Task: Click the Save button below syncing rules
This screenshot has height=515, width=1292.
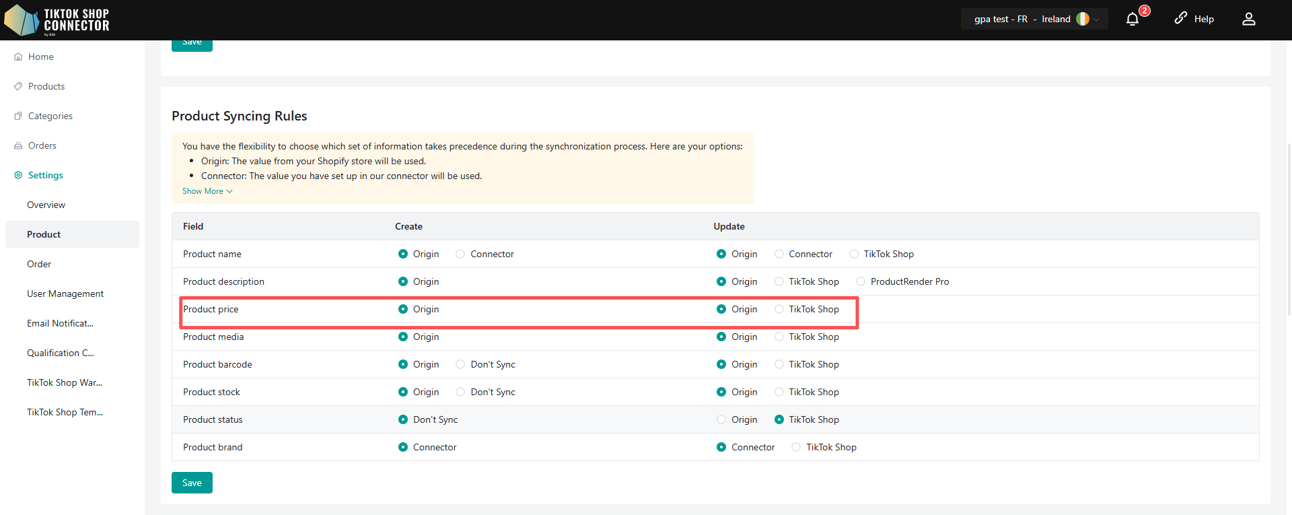Action: pos(192,483)
